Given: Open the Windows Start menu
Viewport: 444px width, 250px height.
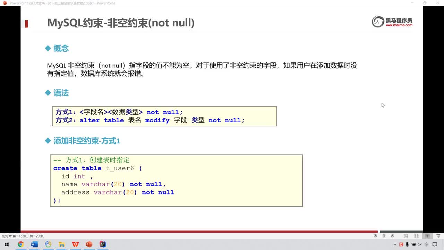Looking at the screenshot, I should [x=7, y=244].
